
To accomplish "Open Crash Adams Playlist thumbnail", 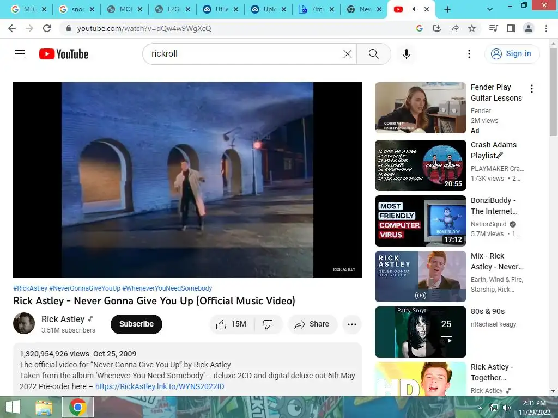I will pos(420,165).
